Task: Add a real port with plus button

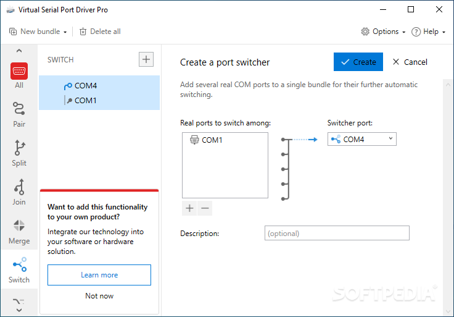Action: pos(189,208)
